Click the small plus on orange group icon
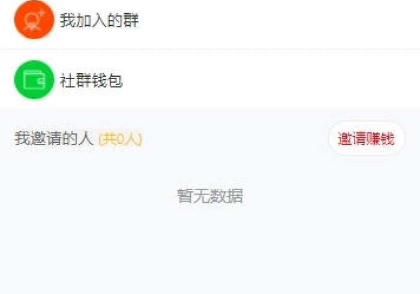Viewport: 420px width, 294px height. [x=41, y=13]
